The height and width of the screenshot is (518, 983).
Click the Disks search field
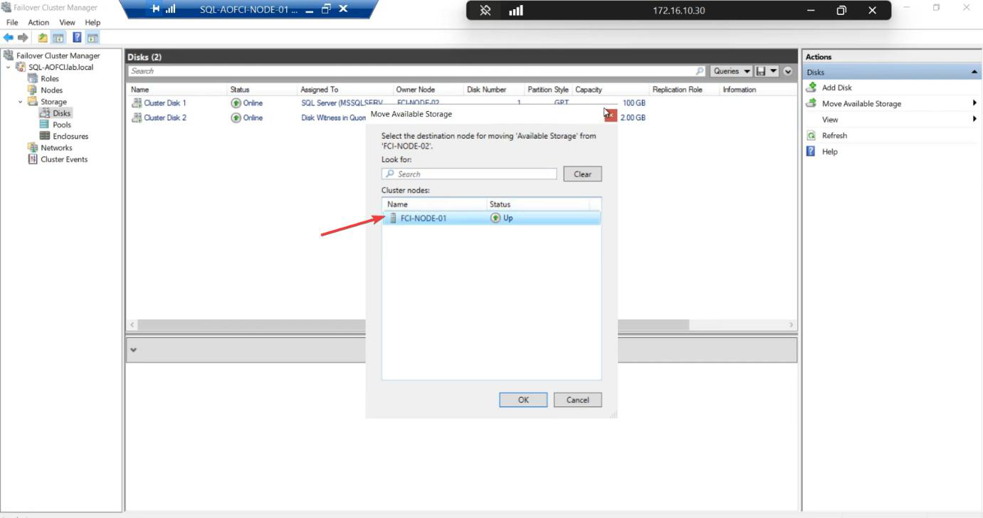418,71
